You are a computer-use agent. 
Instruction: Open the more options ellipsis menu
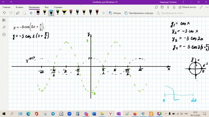click(x=207, y=7)
